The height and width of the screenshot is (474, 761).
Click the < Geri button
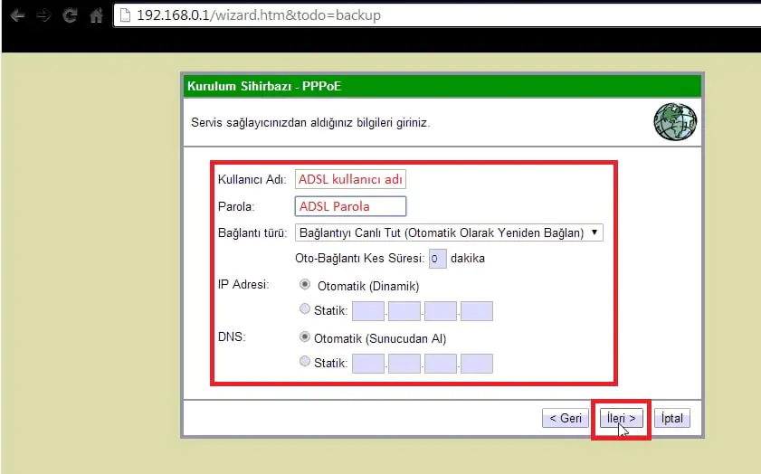[566, 418]
